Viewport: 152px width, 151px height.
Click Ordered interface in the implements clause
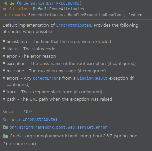click(136, 15)
